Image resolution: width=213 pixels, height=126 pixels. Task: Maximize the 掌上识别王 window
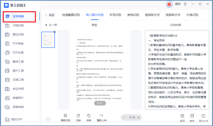click(200, 4)
